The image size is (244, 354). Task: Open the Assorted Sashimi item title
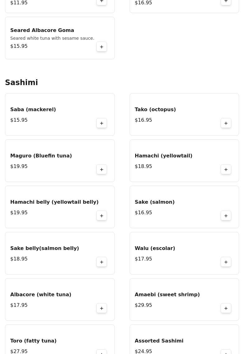tap(159, 341)
